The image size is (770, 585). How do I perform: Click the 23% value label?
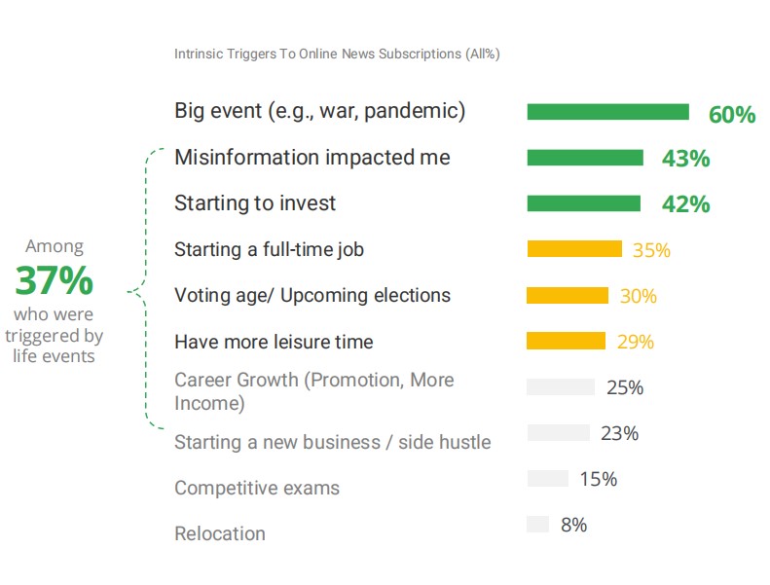tap(619, 433)
